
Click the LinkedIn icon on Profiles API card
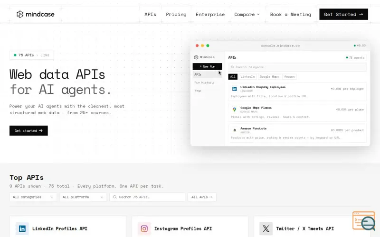point(22,228)
